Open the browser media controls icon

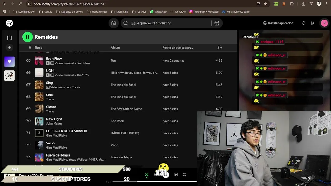point(311,4)
